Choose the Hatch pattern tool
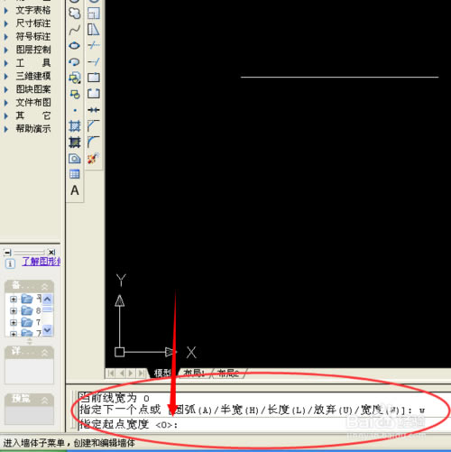Viewport: 451px width, 452px height. tap(75, 126)
